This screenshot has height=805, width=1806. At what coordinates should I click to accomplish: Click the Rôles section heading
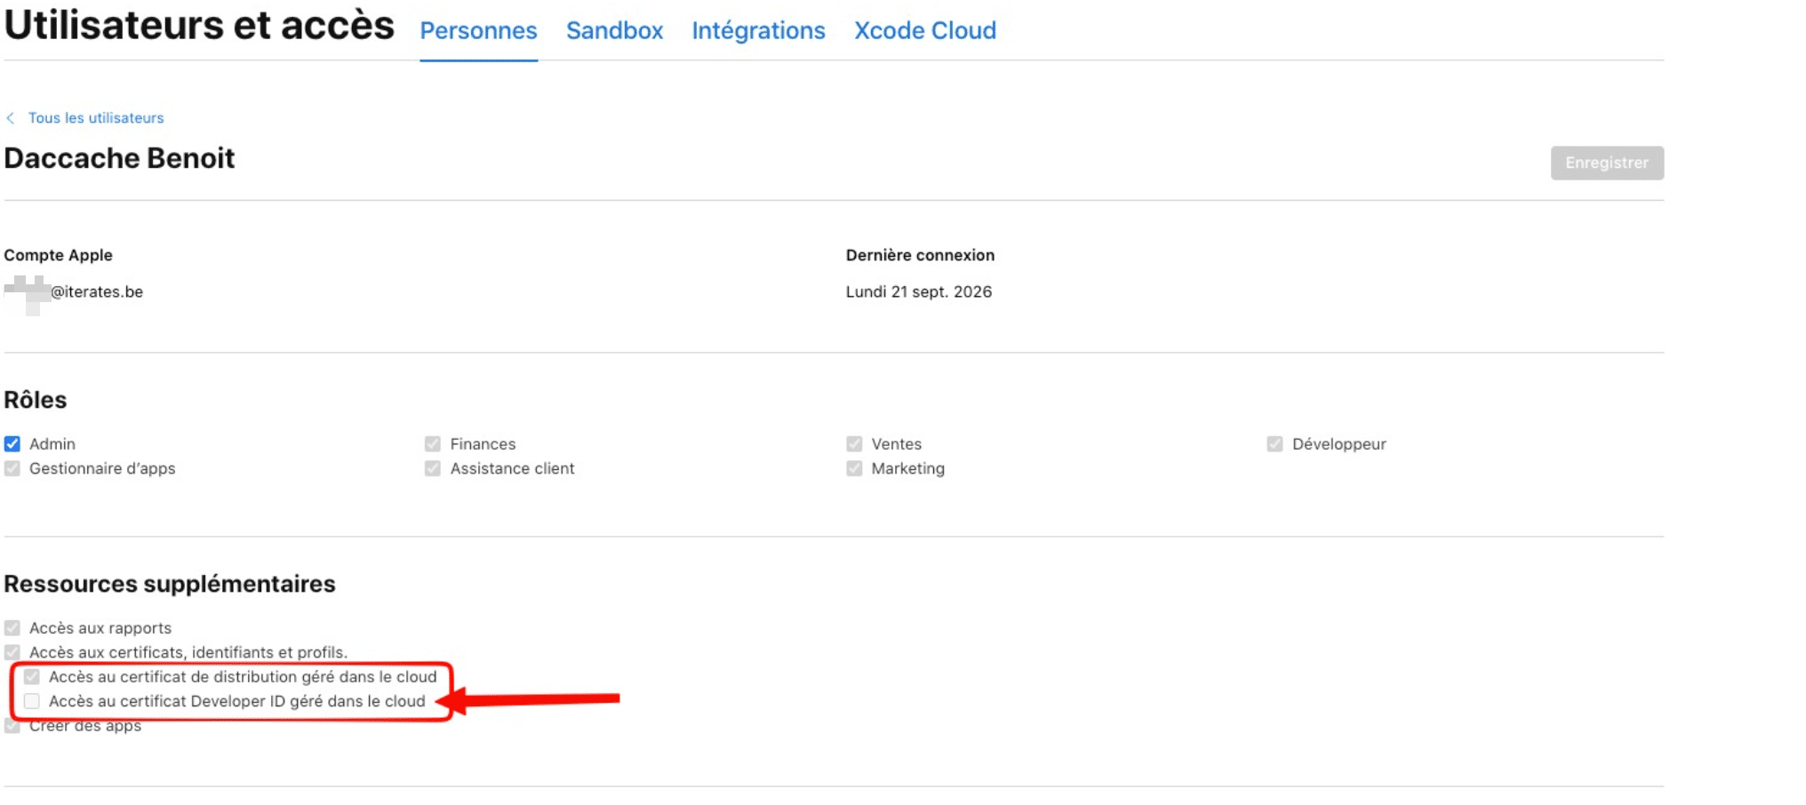click(x=36, y=400)
